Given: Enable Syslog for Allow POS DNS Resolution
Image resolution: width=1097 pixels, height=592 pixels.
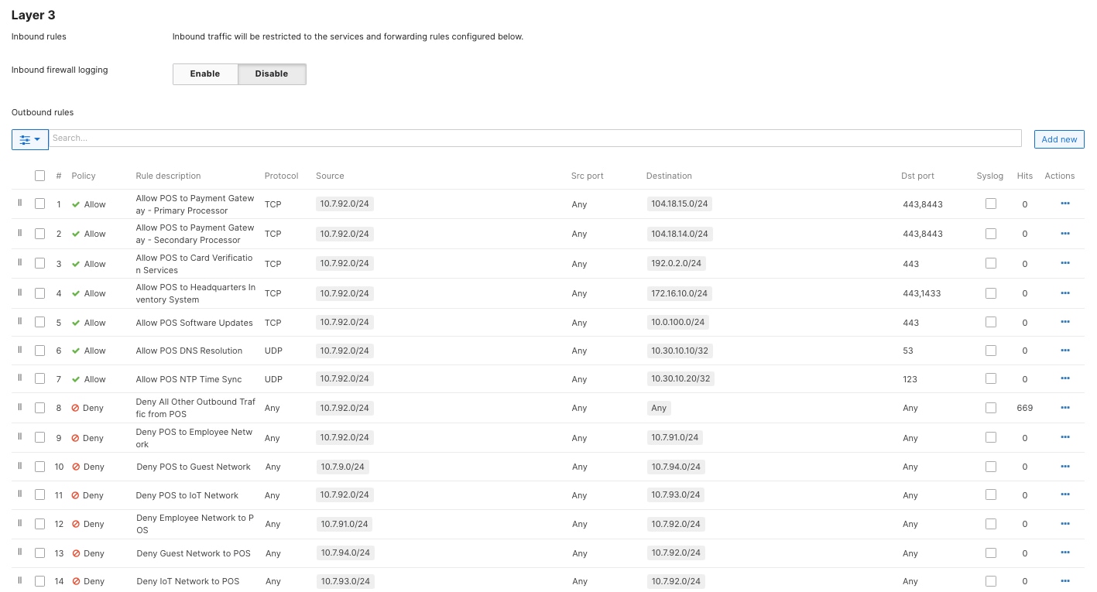Looking at the screenshot, I should (x=990, y=349).
